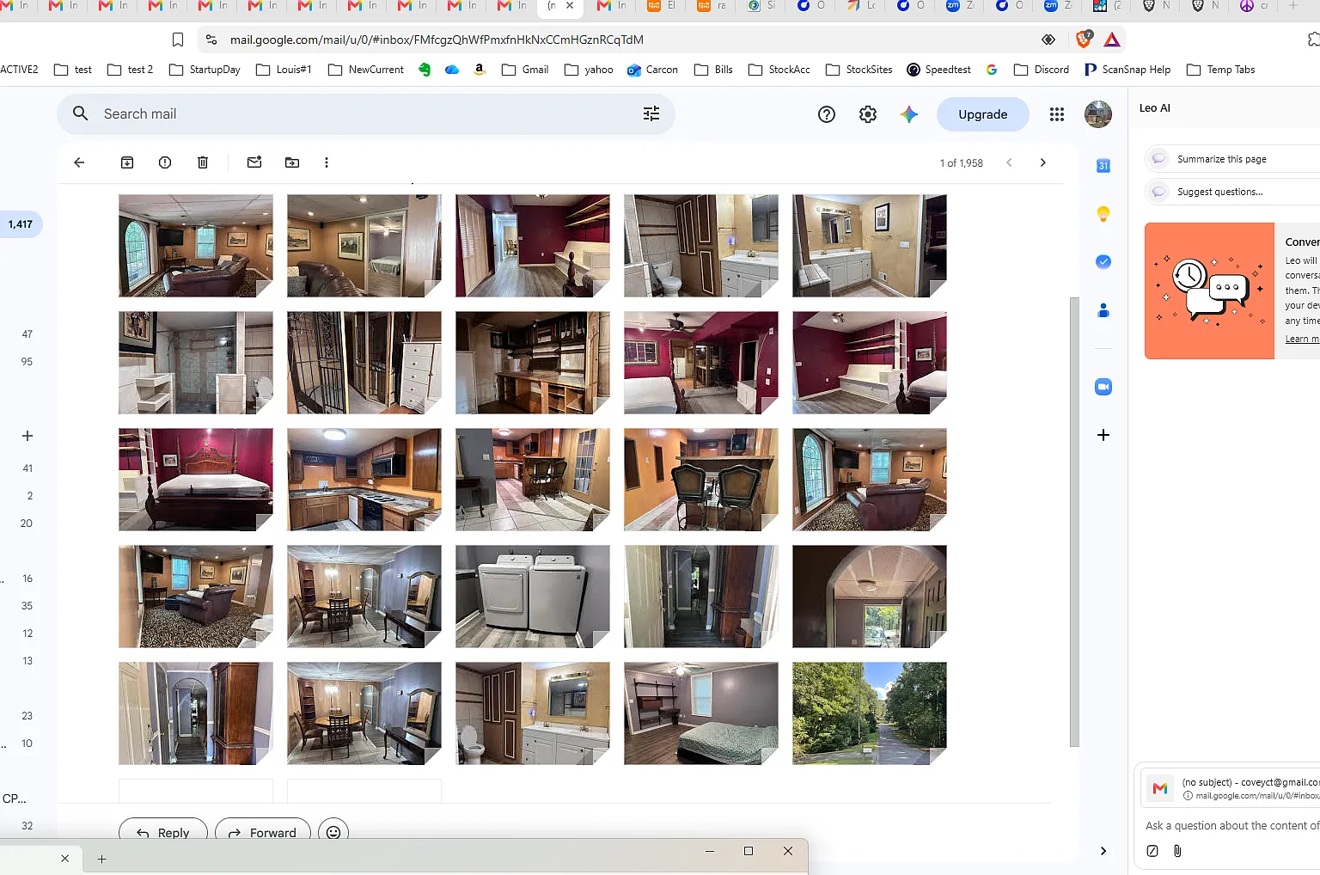The height and width of the screenshot is (875, 1320).
Task: Open Zoom add-on in side panel
Action: tap(1103, 387)
